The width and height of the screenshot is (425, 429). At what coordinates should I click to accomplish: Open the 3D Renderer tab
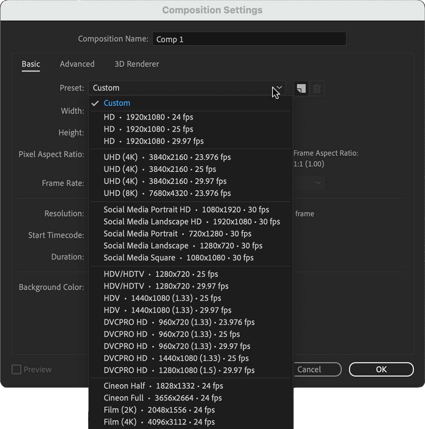(x=137, y=64)
